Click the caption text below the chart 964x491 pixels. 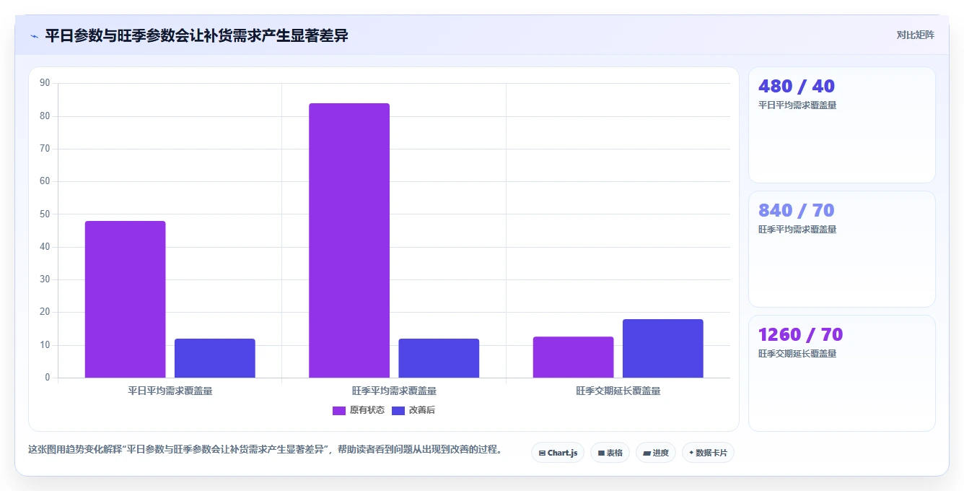point(265,449)
